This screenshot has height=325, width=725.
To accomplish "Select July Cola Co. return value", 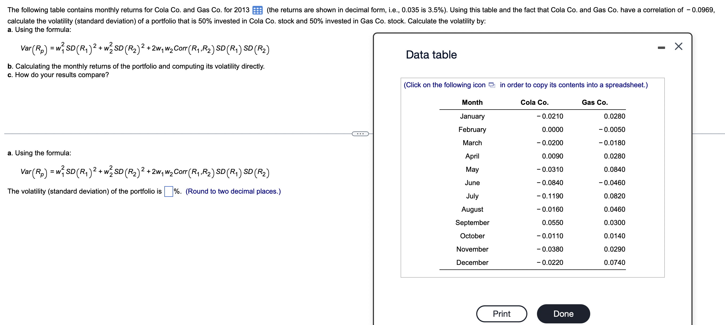I will pyautogui.click(x=550, y=196).
